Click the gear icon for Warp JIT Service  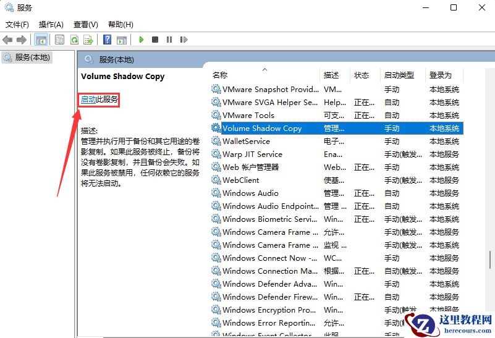[216, 154]
